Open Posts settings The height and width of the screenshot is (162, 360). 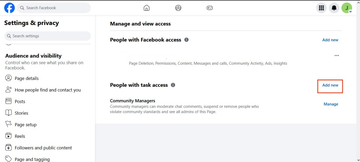[x=20, y=102]
